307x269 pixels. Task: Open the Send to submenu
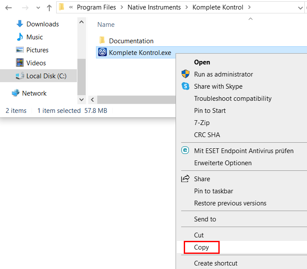pos(205,219)
